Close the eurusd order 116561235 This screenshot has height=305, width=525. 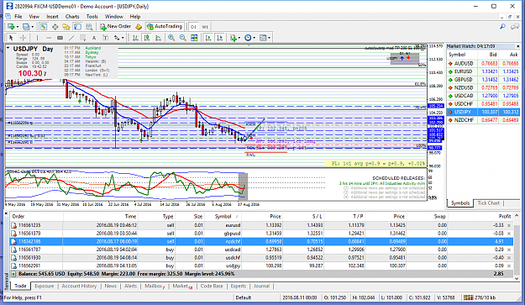[x=509, y=225]
